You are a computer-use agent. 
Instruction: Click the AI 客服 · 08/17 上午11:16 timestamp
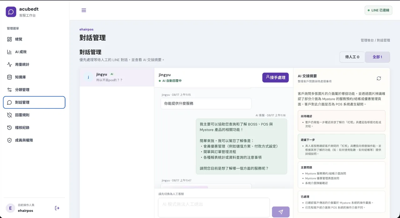click(270, 115)
